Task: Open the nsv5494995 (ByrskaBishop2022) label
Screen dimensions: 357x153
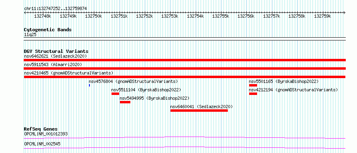Action: (154, 98)
